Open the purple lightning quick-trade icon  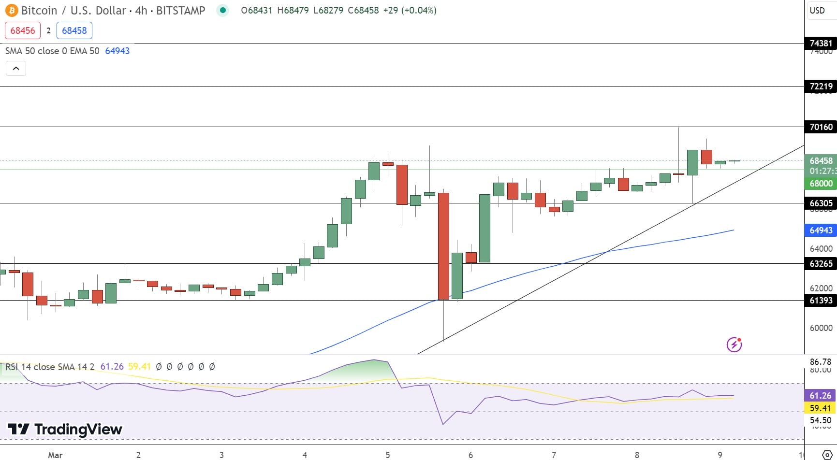point(734,345)
